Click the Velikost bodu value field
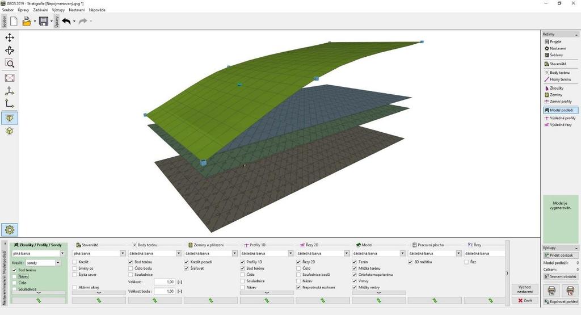 (x=164, y=291)
